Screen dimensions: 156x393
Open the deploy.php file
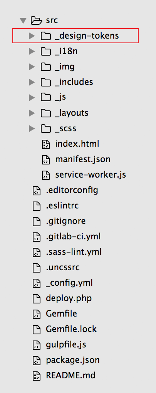point(69,299)
